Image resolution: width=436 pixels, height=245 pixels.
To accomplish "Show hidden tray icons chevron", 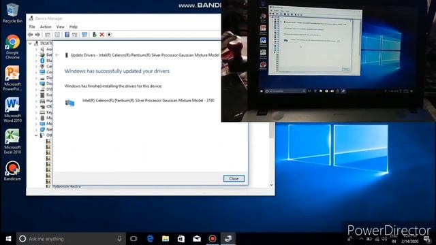I will [361, 239].
